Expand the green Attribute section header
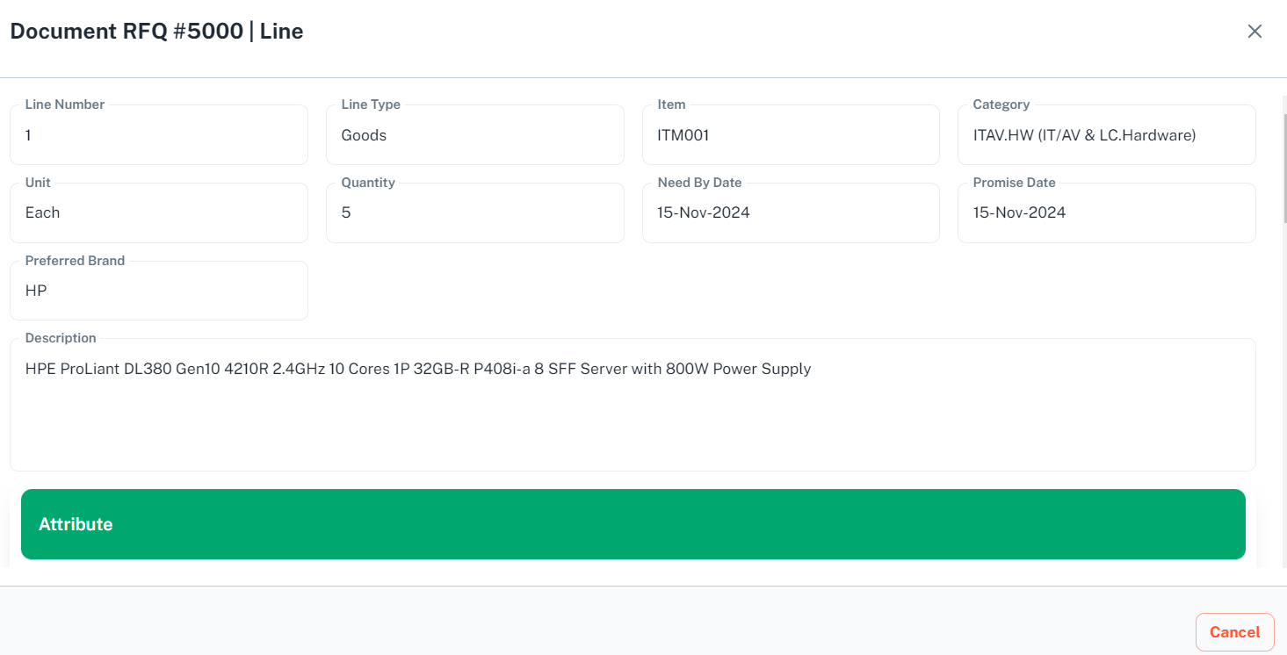The image size is (1287, 655). pos(633,524)
